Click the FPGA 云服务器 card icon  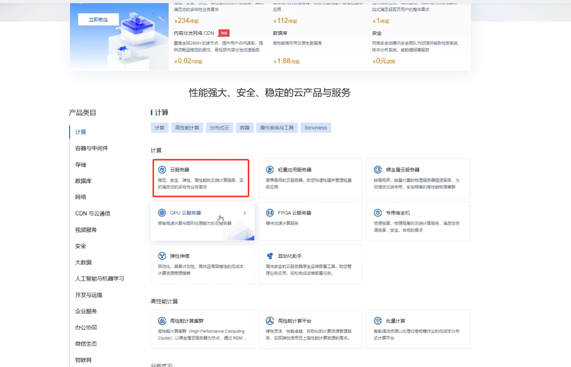pos(270,213)
